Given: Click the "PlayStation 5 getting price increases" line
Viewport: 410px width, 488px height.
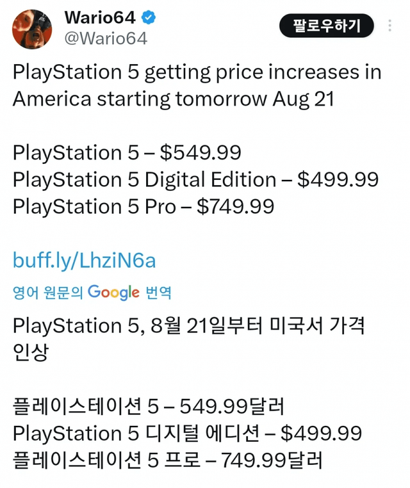Looking at the screenshot, I should [197, 72].
